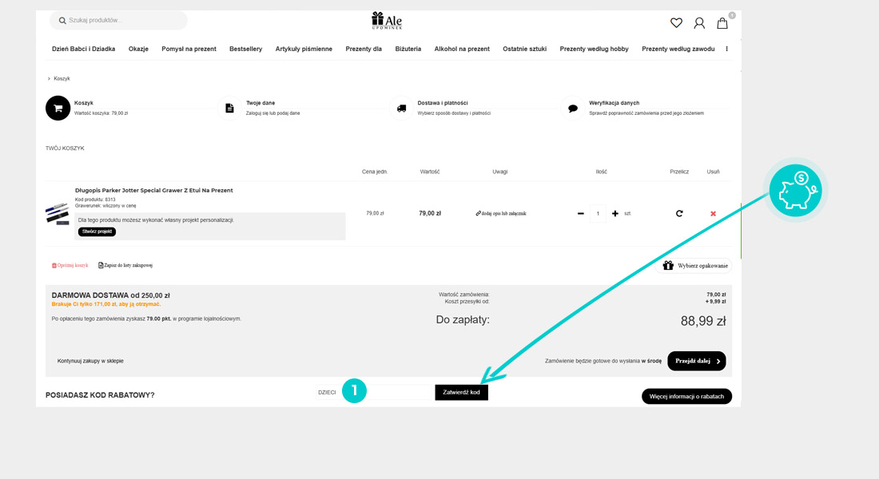Focus the product search field
Image resolution: width=879 pixels, height=479 pixels.
[x=120, y=20]
